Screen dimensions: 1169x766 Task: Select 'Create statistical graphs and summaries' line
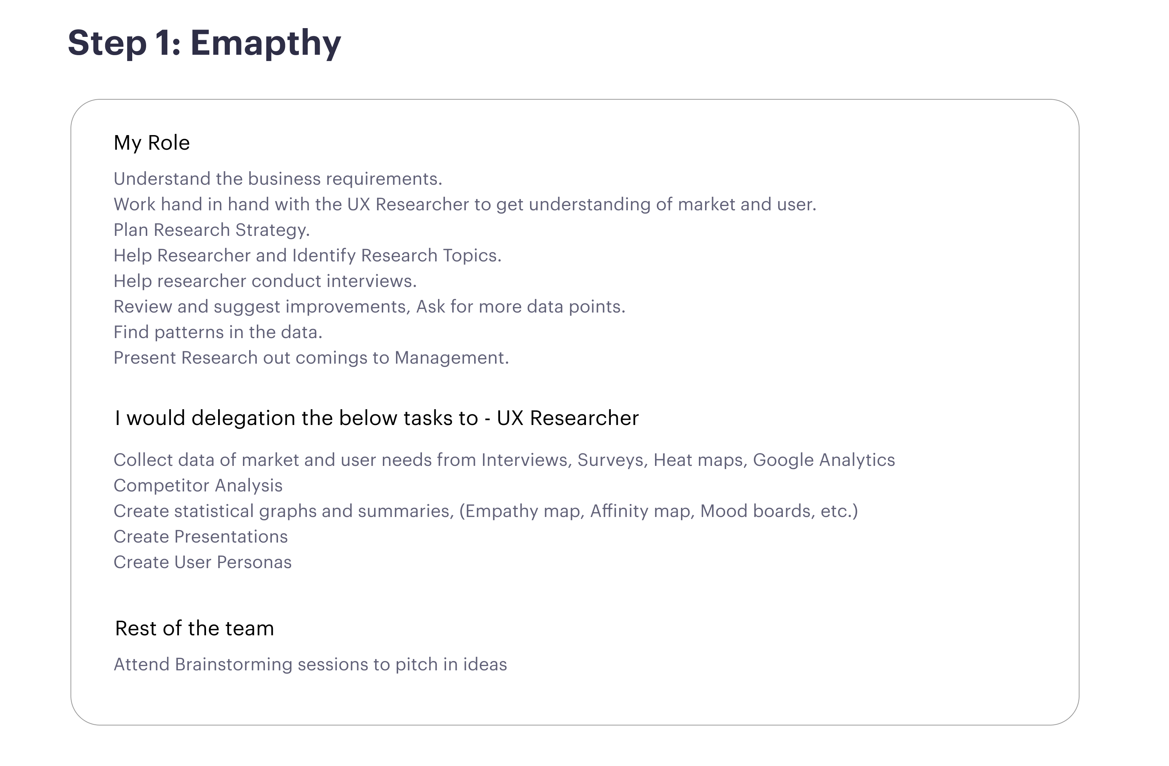tap(486, 511)
